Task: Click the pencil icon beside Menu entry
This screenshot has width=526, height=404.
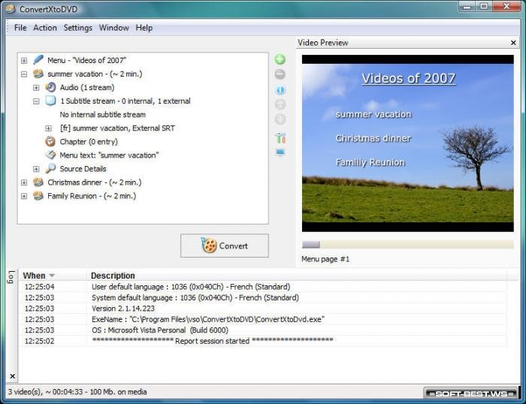Action: pyautogui.click(x=38, y=60)
